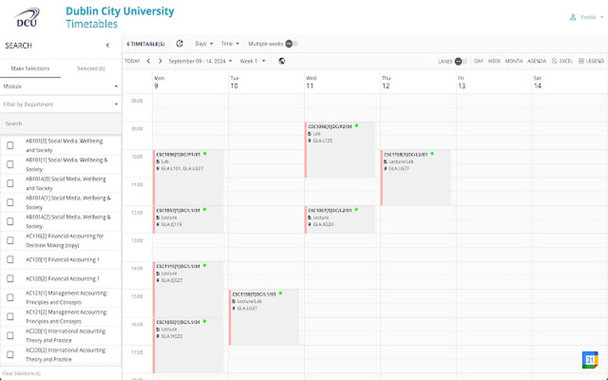The image size is (608, 380).
Task: Go to the next week arrow
Action: coord(160,61)
